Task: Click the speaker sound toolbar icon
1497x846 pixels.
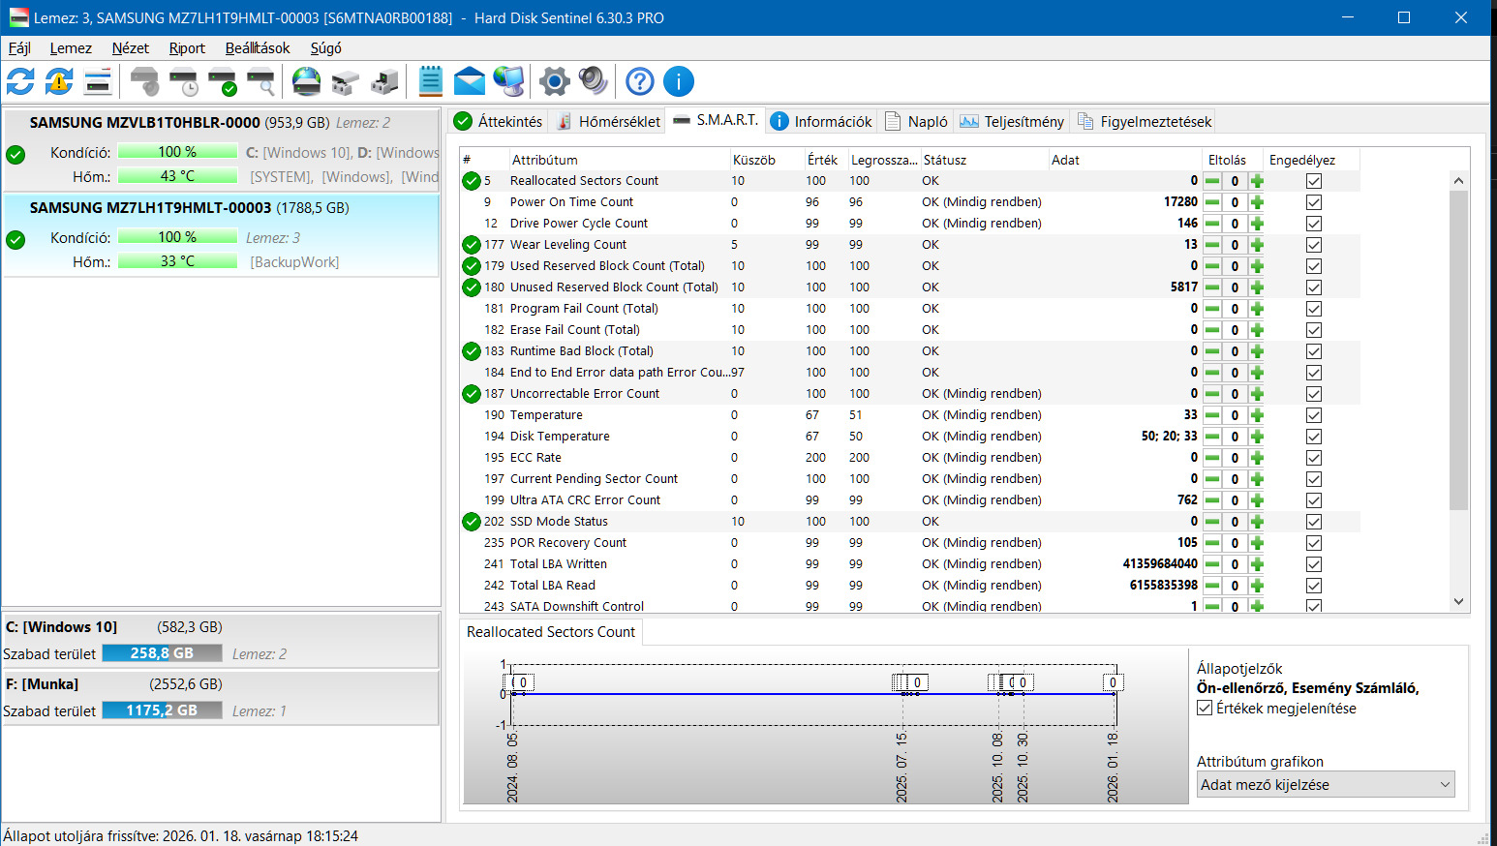Action: tap(593, 81)
